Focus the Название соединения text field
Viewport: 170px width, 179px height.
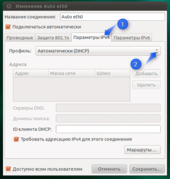tap(113, 17)
